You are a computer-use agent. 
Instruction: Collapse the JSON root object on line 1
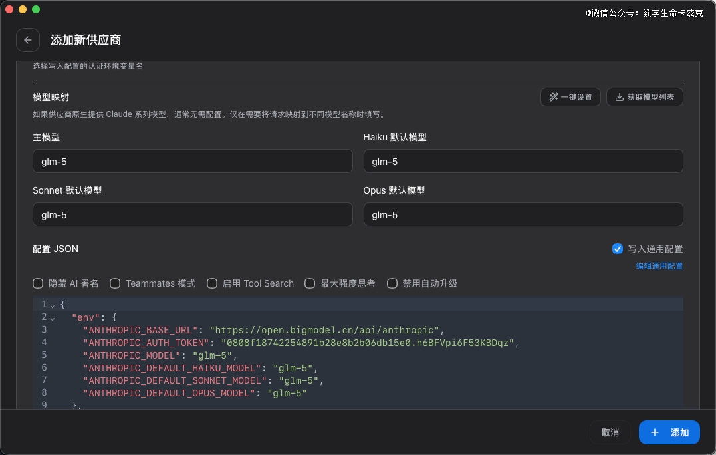52,305
